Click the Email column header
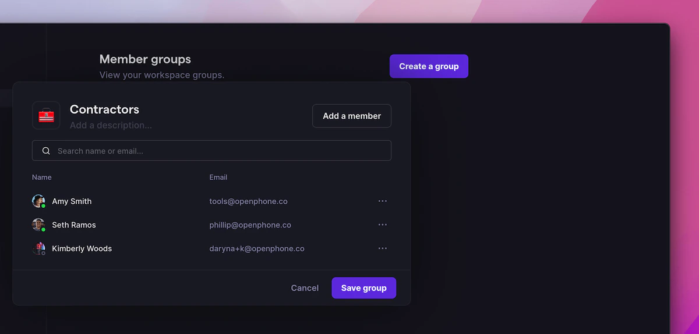Viewport: 699px width, 334px height. (x=218, y=177)
